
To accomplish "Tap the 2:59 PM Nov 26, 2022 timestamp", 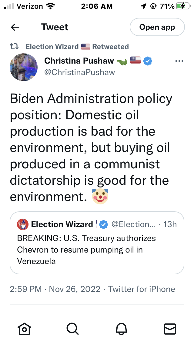I will coord(55,289).
